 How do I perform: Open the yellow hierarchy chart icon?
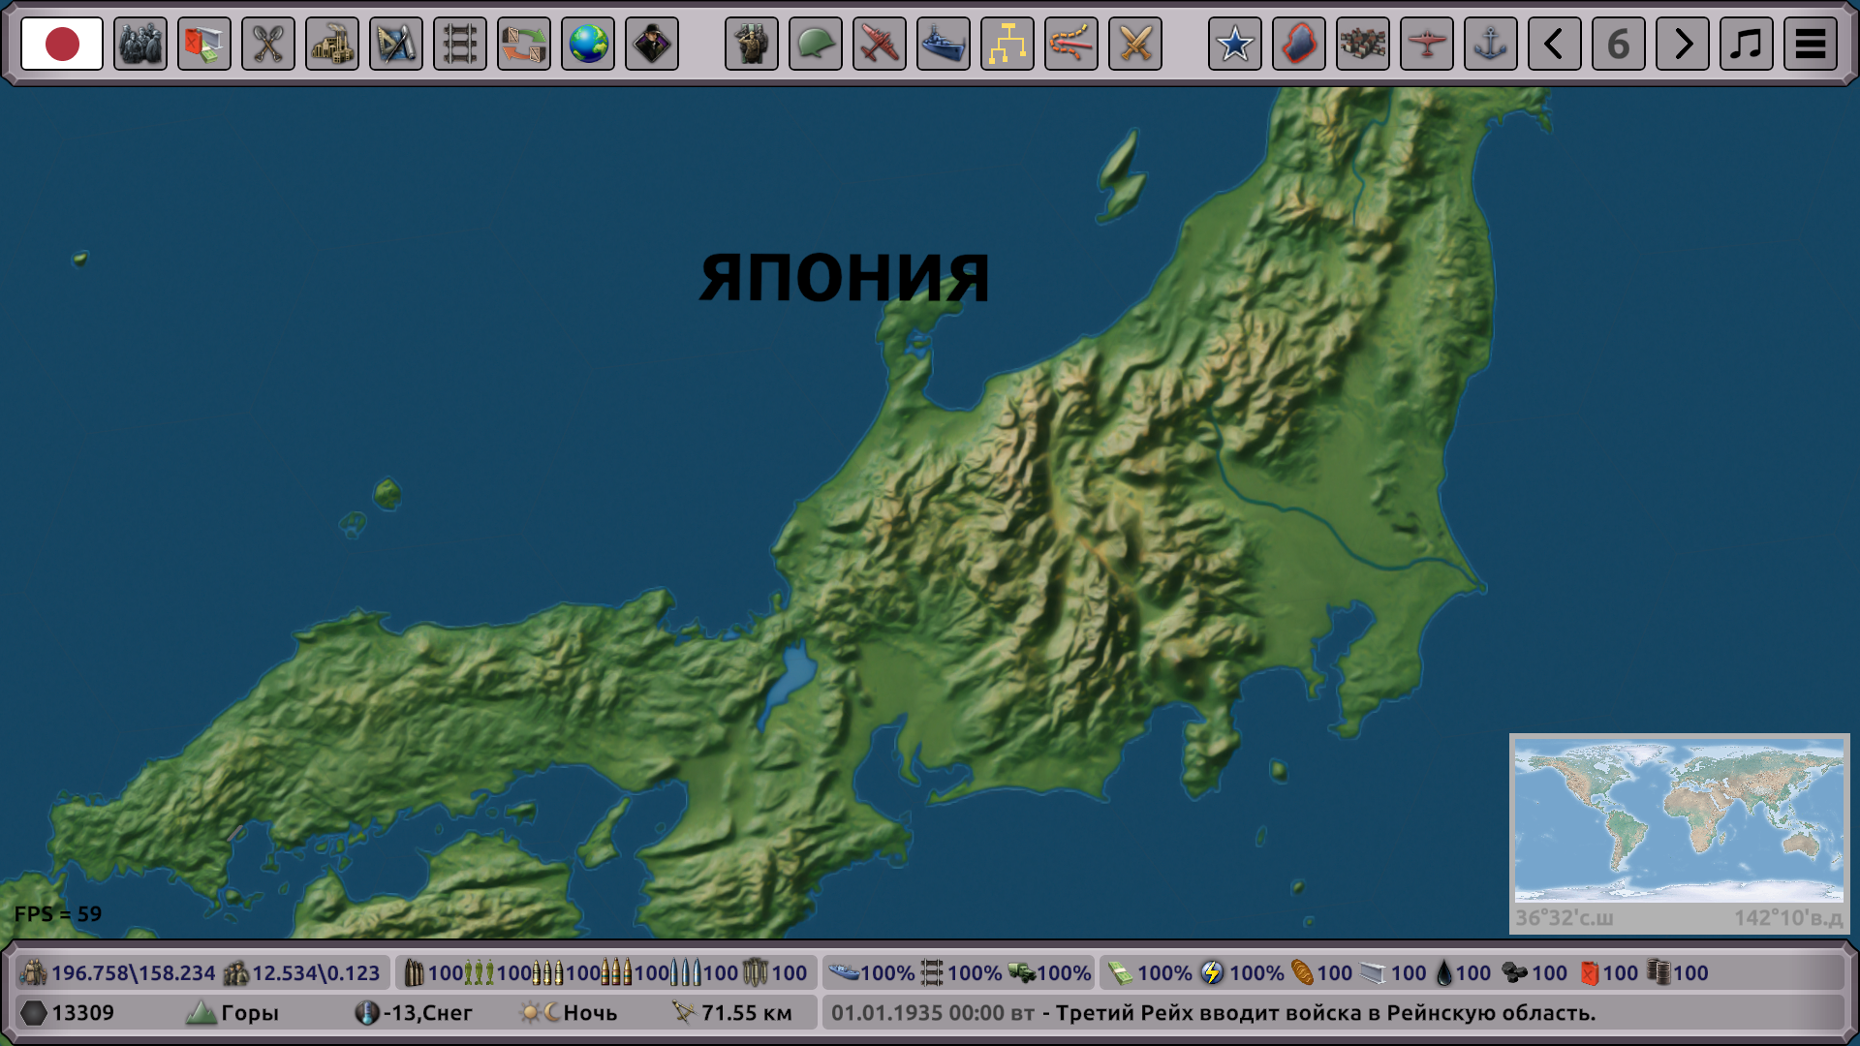(x=1007, y=44)
